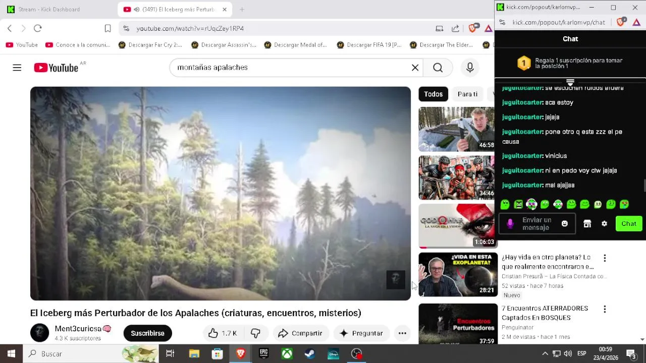Screen dimensions: 646x363
Task: Click the Preguntar ask button
Action: pyautogui.click(x=361, y=333)
